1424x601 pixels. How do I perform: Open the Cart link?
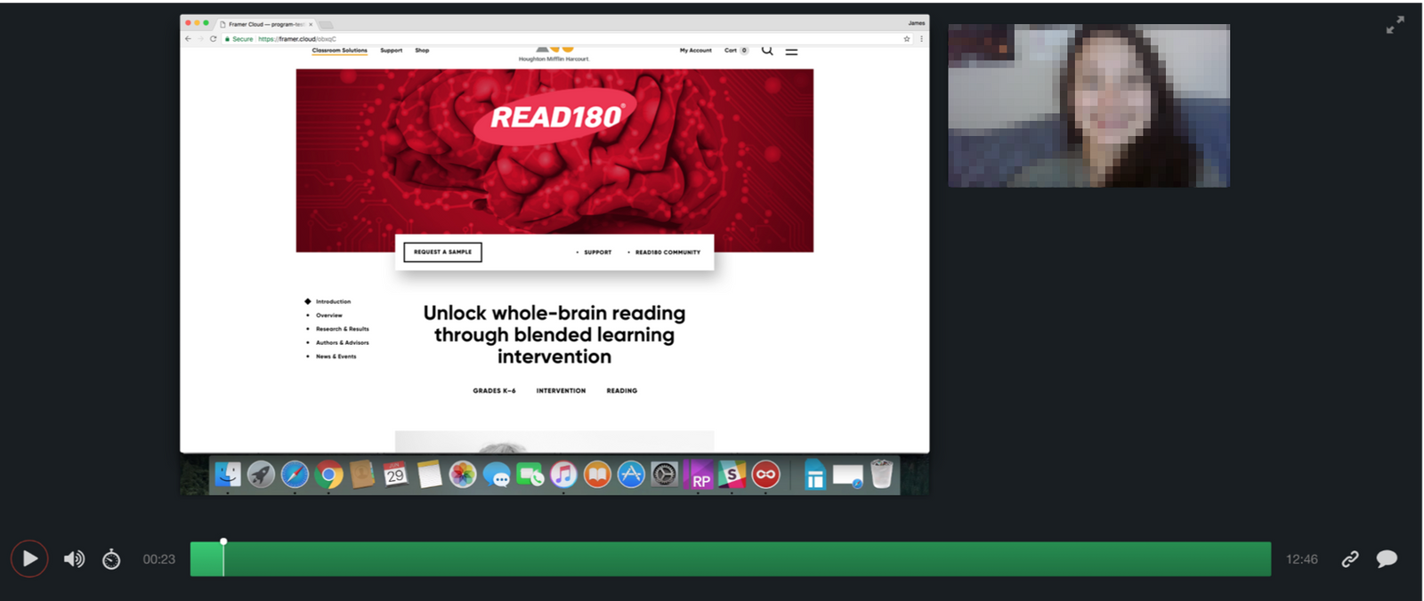(736, 51)
